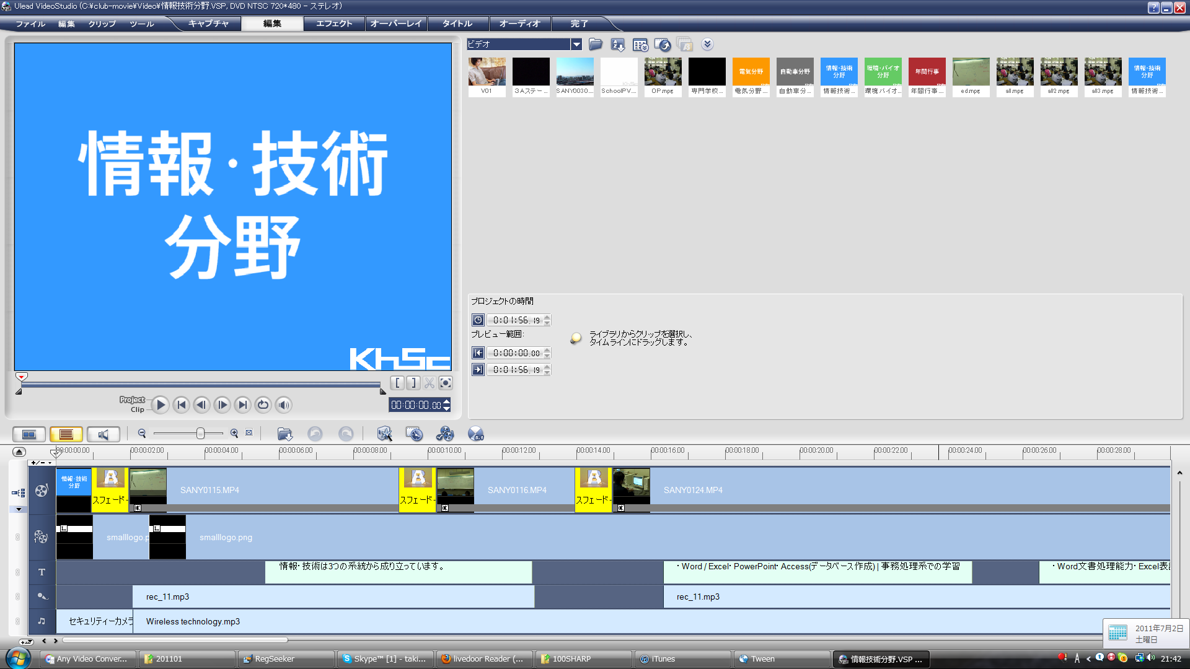
Task: Set mark-in with the left bracket button
Action: (x=397, y=383)
